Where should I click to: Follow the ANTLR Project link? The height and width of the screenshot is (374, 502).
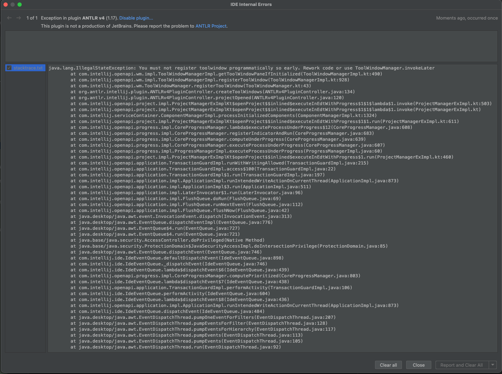pos(211,26)
